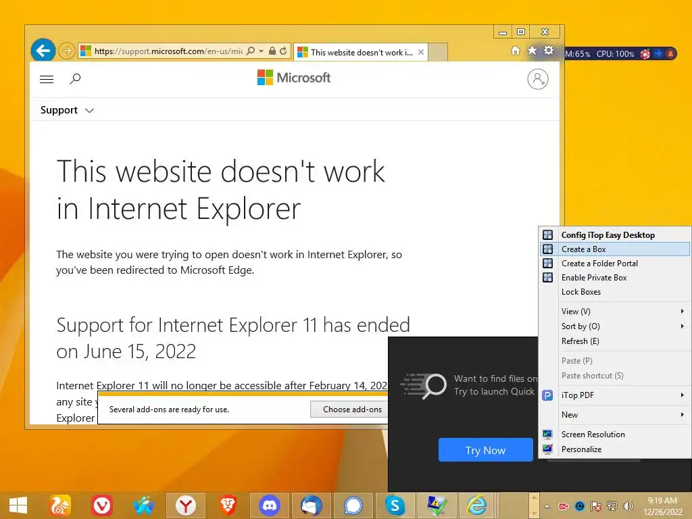The width and height of the screenshot is (692, 519).
Task: Go back with the blue arrow button
Action: point(43,51)
